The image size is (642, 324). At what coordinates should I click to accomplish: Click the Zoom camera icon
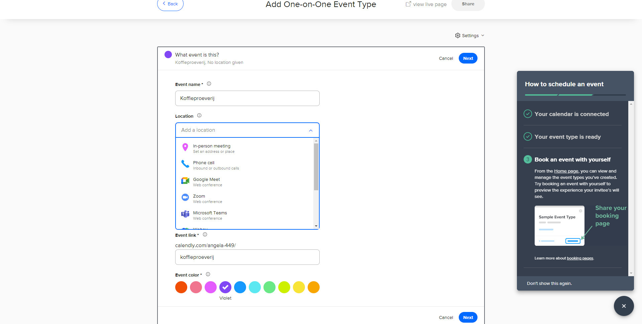click(x=185, y=197)
